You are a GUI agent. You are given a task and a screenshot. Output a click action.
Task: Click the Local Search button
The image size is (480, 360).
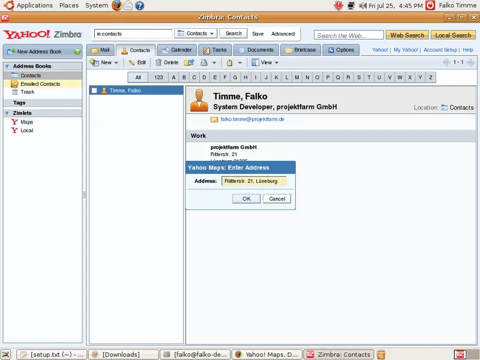click(x=453, y=35)
